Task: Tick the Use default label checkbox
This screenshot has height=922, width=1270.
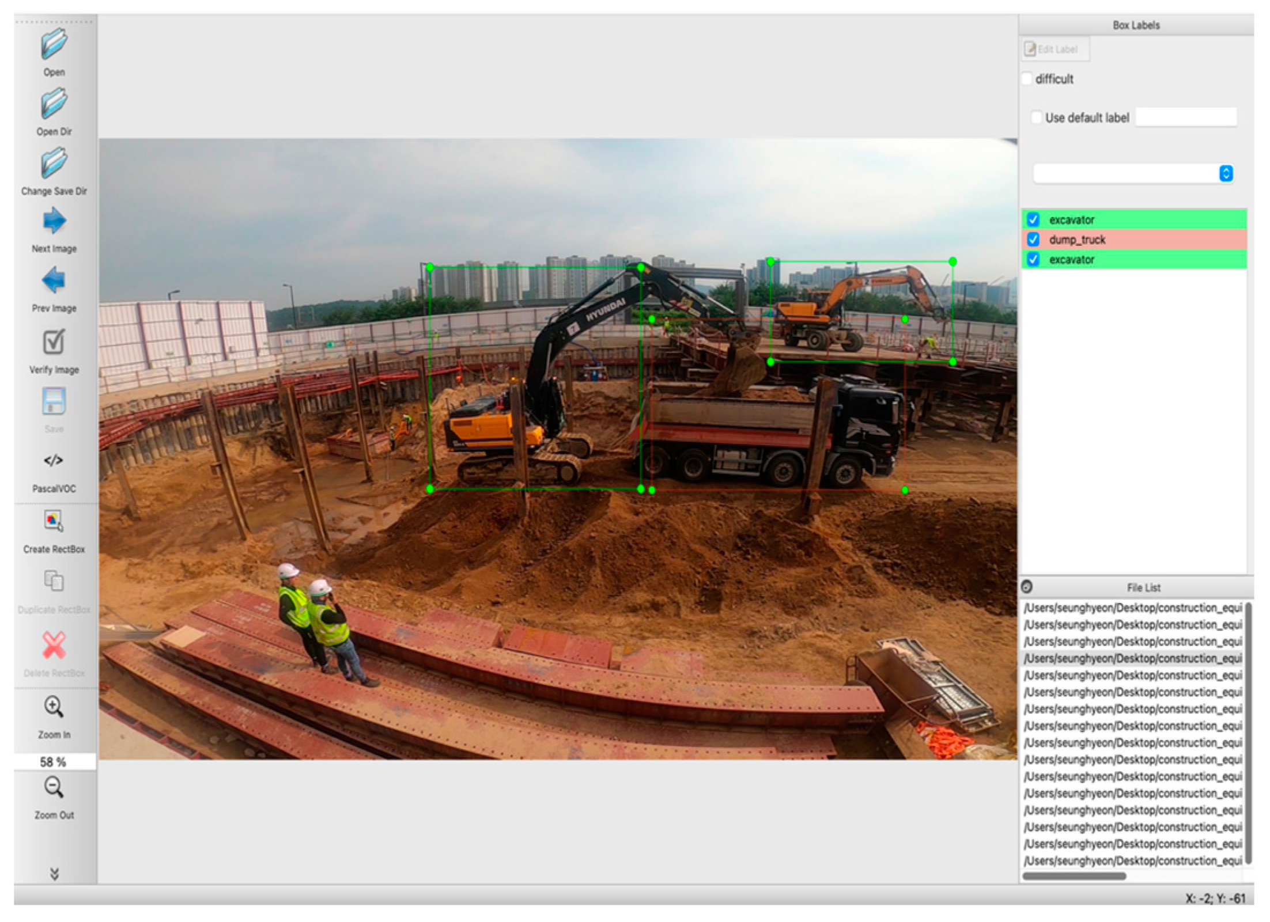Action: click(x=1037, y=117)
